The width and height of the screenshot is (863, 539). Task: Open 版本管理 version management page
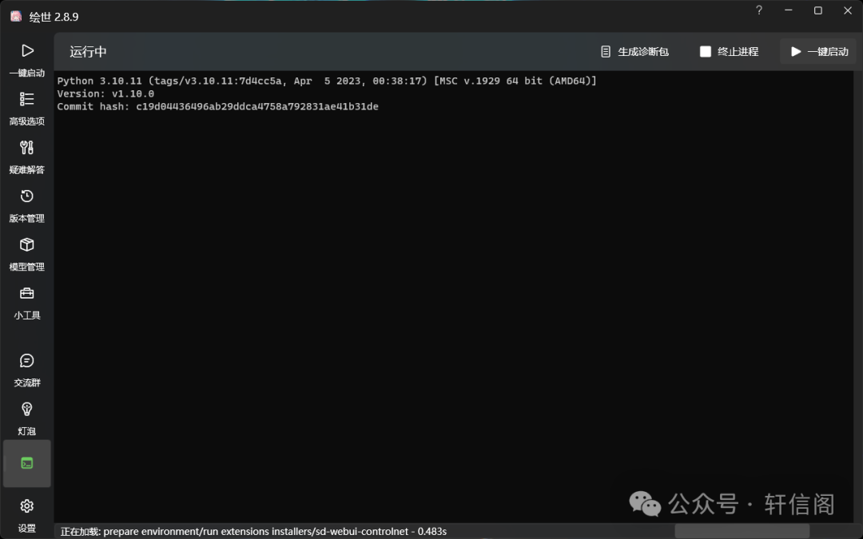(27, 205)
